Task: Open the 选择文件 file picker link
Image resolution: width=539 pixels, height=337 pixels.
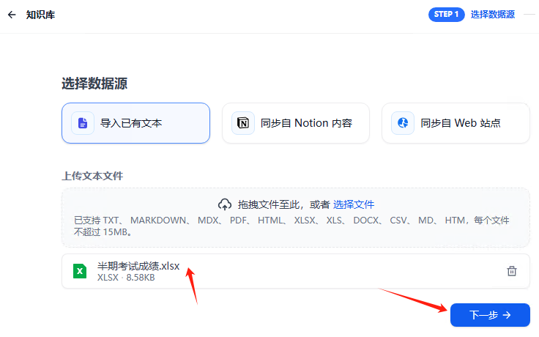Action: [x=354, y=204]
